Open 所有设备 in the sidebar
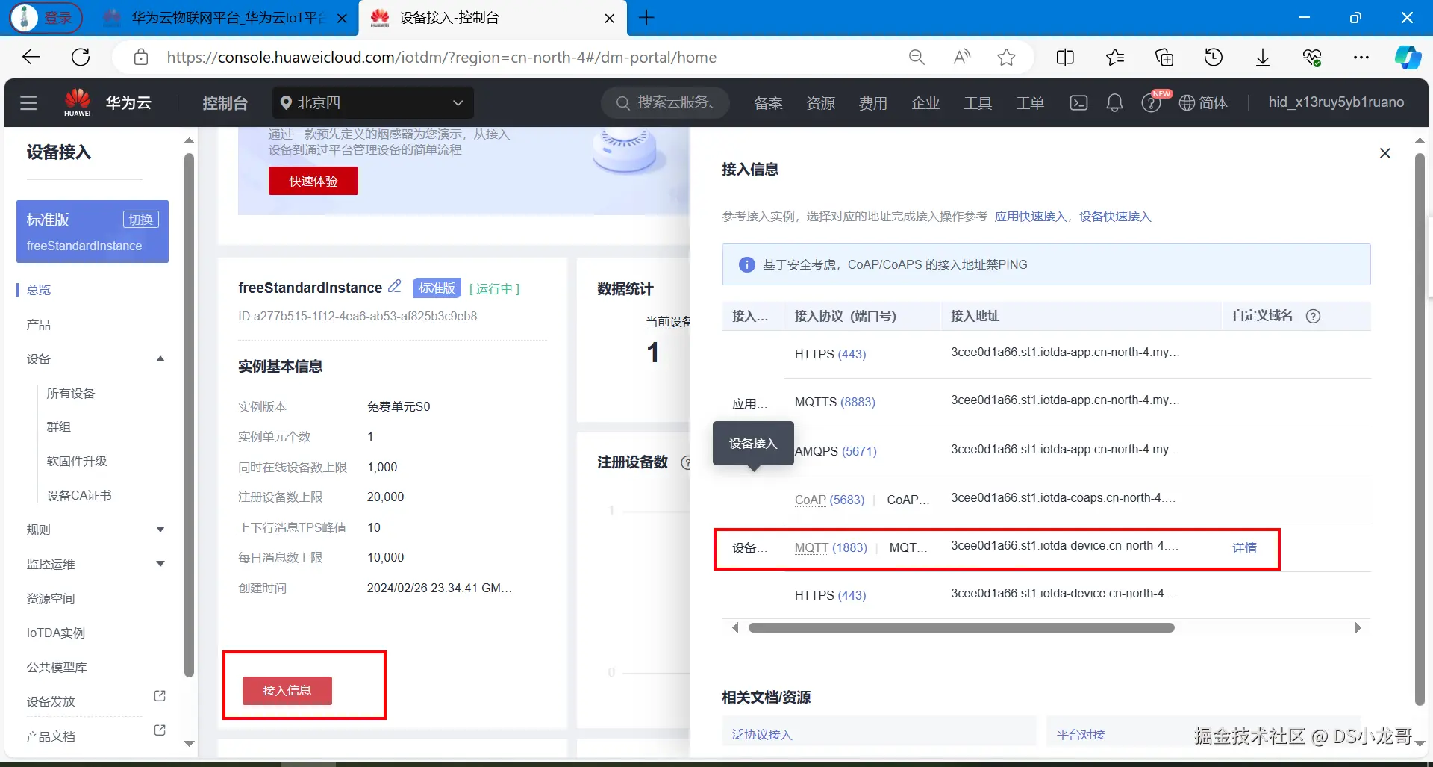 click(71, 394)
